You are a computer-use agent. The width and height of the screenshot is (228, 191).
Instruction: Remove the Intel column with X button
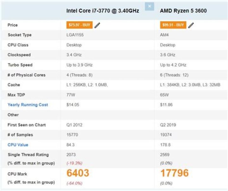tap(149, 6)
